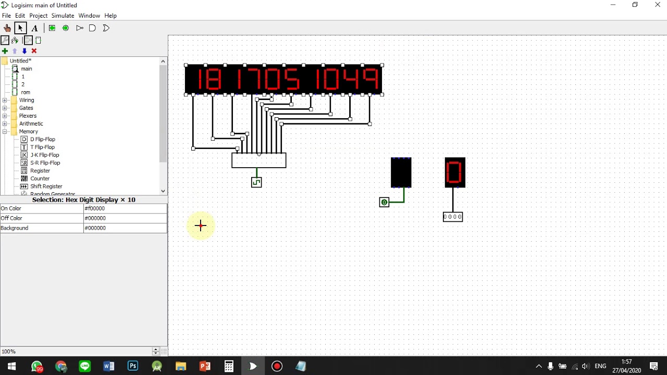Edit the Background color value
Screen dimensions: 667x375
(x=125, y=228)
